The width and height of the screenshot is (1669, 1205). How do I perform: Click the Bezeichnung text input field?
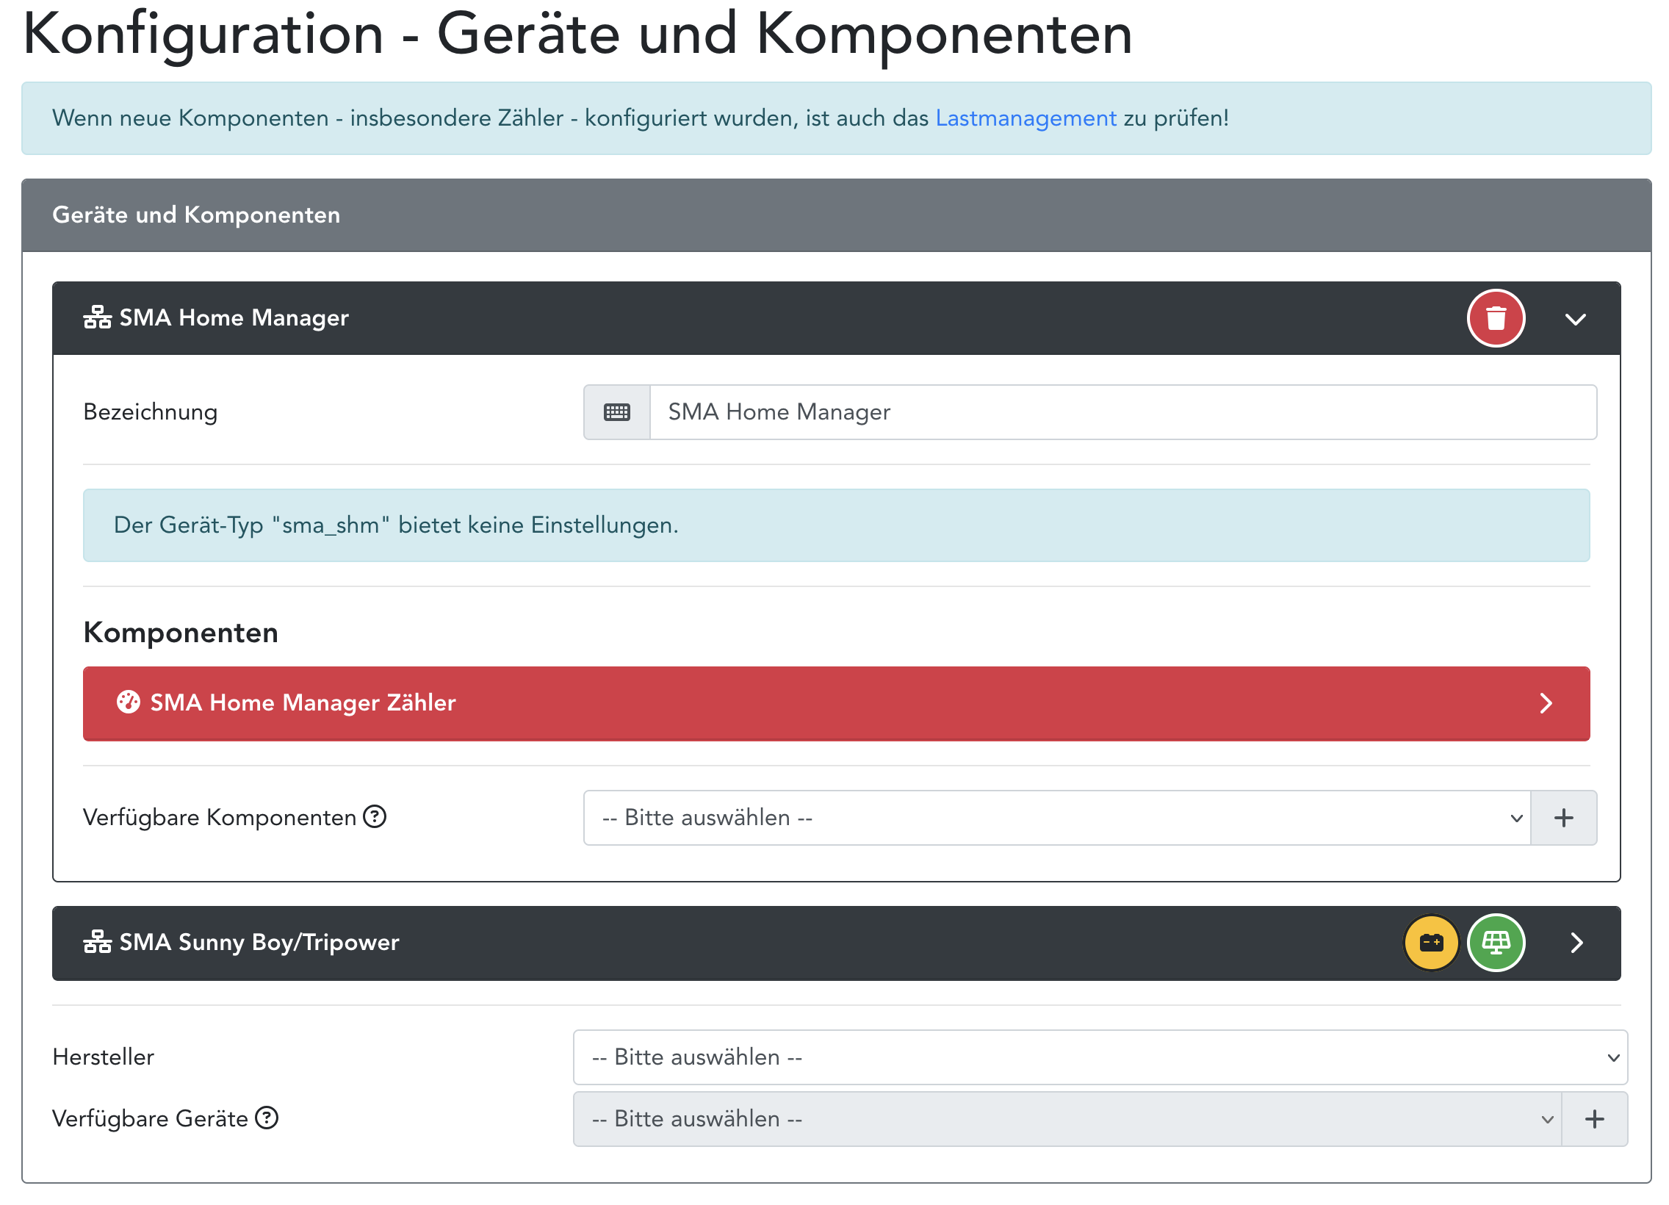1122,412
